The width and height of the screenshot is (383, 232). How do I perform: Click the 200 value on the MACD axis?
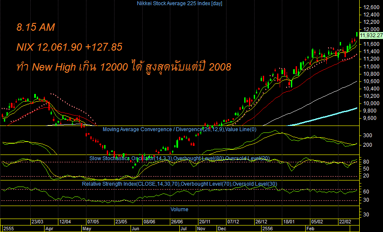pos(368,145)
